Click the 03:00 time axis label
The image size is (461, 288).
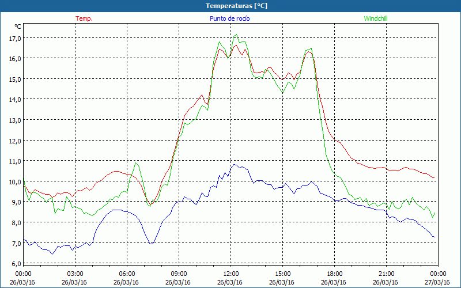tap(75, 274)
